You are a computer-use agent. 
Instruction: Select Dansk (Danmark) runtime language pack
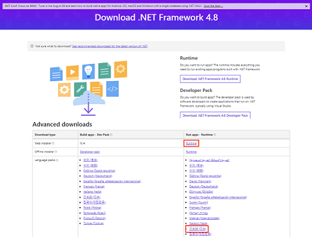pyautogui.click(x=200, y=181)
